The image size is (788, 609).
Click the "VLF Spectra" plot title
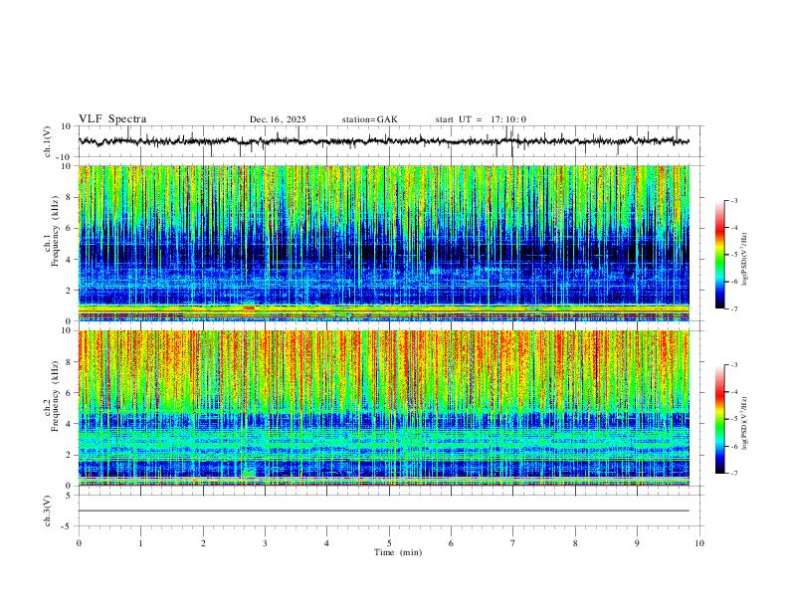click(112, 119)
